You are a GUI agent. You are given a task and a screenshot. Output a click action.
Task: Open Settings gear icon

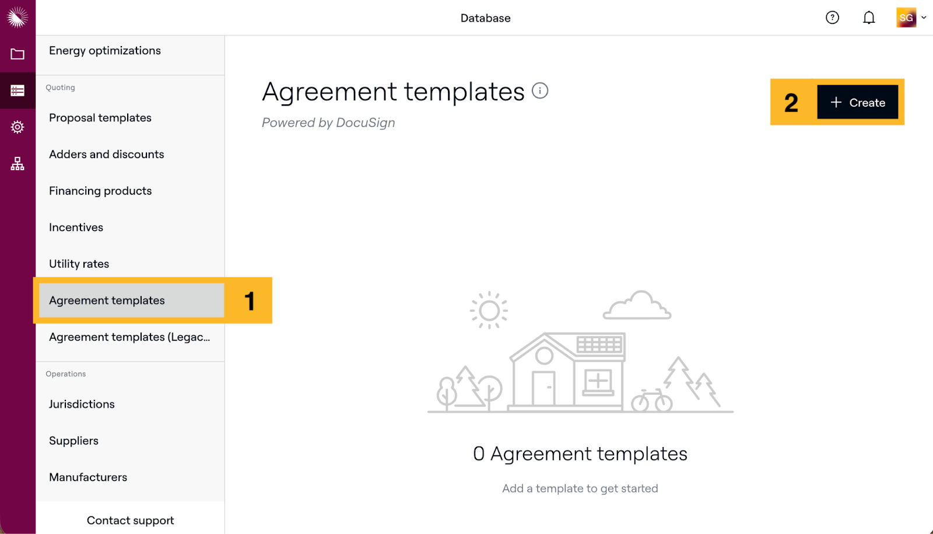coord(17,127)
